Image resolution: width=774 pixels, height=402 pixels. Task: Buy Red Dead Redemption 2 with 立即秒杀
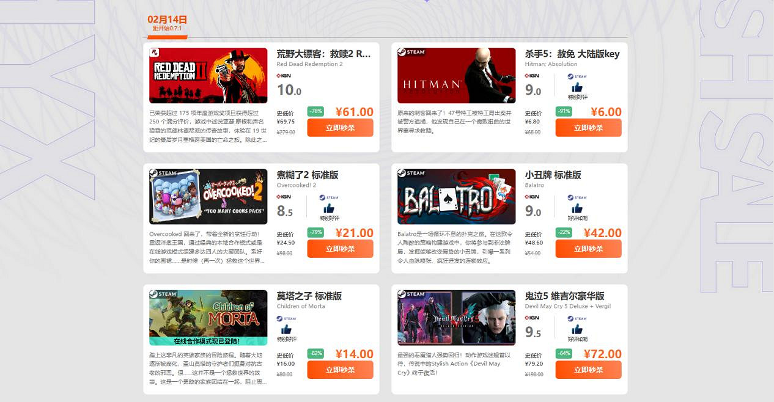point(340,128)
